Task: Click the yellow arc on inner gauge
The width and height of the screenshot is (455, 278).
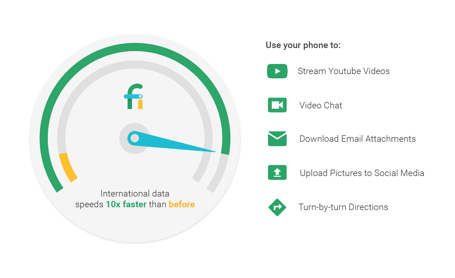Action: 68,167
